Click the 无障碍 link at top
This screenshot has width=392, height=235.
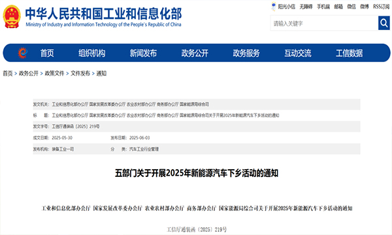[x=306, y=7]
